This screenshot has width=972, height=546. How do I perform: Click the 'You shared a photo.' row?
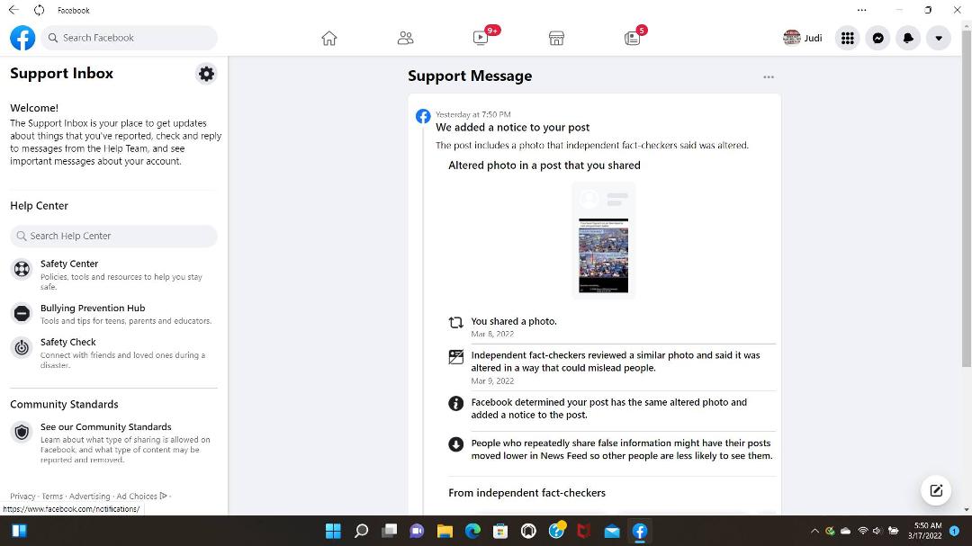pos(612,327)
